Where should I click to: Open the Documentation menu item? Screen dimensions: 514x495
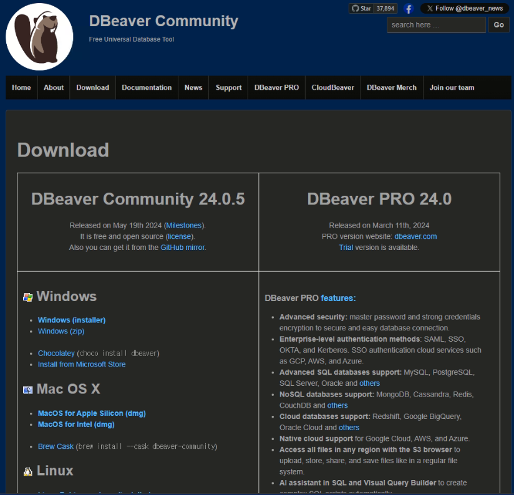[147, 87]
